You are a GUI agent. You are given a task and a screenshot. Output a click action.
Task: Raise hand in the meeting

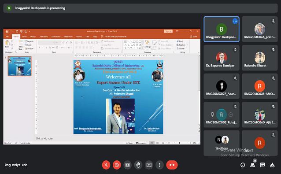(x=138, y=165)
